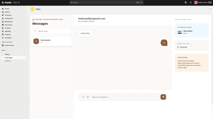Open the sidekick inbox icon in top bar
The image size is (213, 119).
pos(185,3)
